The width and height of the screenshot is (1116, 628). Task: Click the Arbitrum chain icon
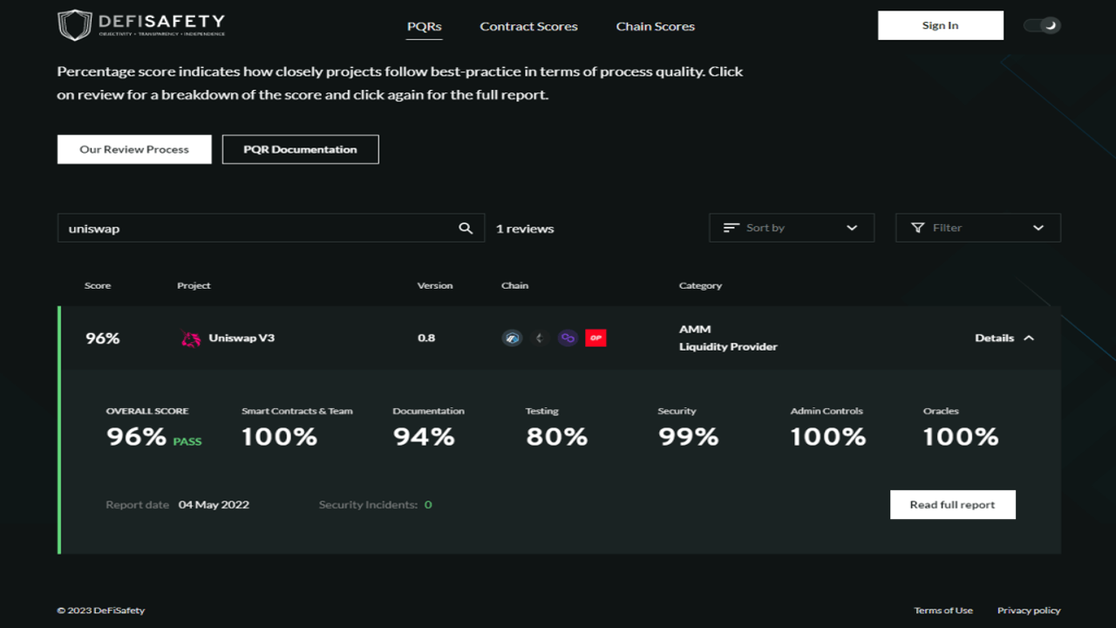point(512,338)
